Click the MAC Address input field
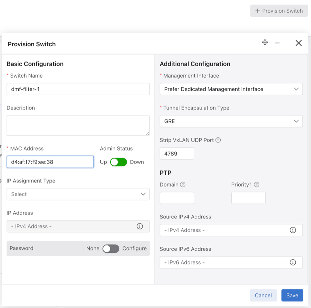The image size is (311, 308). pos(50,162)
